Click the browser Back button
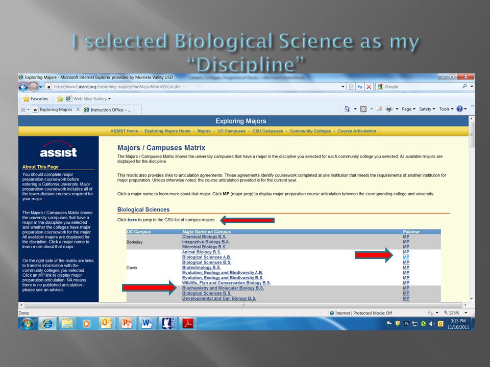The width and height of the screenshot is (490, 367). coord(23,87)
